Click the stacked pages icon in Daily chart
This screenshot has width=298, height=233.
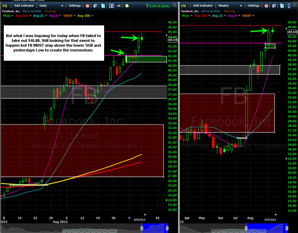(x=95, y=6)
